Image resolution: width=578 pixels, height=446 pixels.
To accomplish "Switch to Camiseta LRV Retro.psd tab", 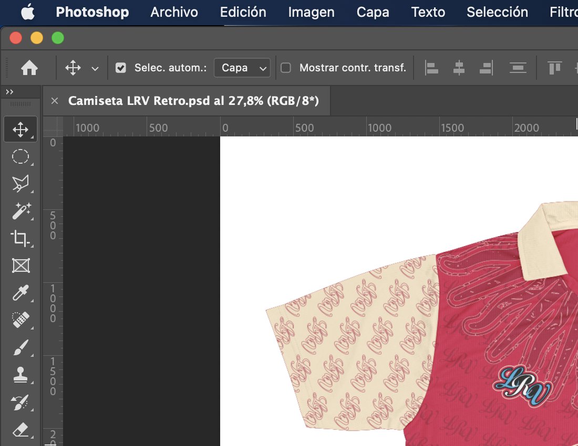I will [x=193, y=101].
